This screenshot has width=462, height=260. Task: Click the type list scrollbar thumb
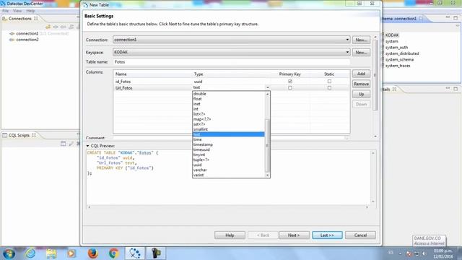coord(268,145)
